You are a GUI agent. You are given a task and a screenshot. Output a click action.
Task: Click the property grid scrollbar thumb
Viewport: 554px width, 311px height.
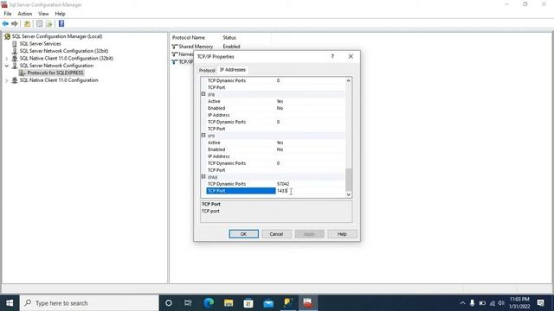point(348,179)
